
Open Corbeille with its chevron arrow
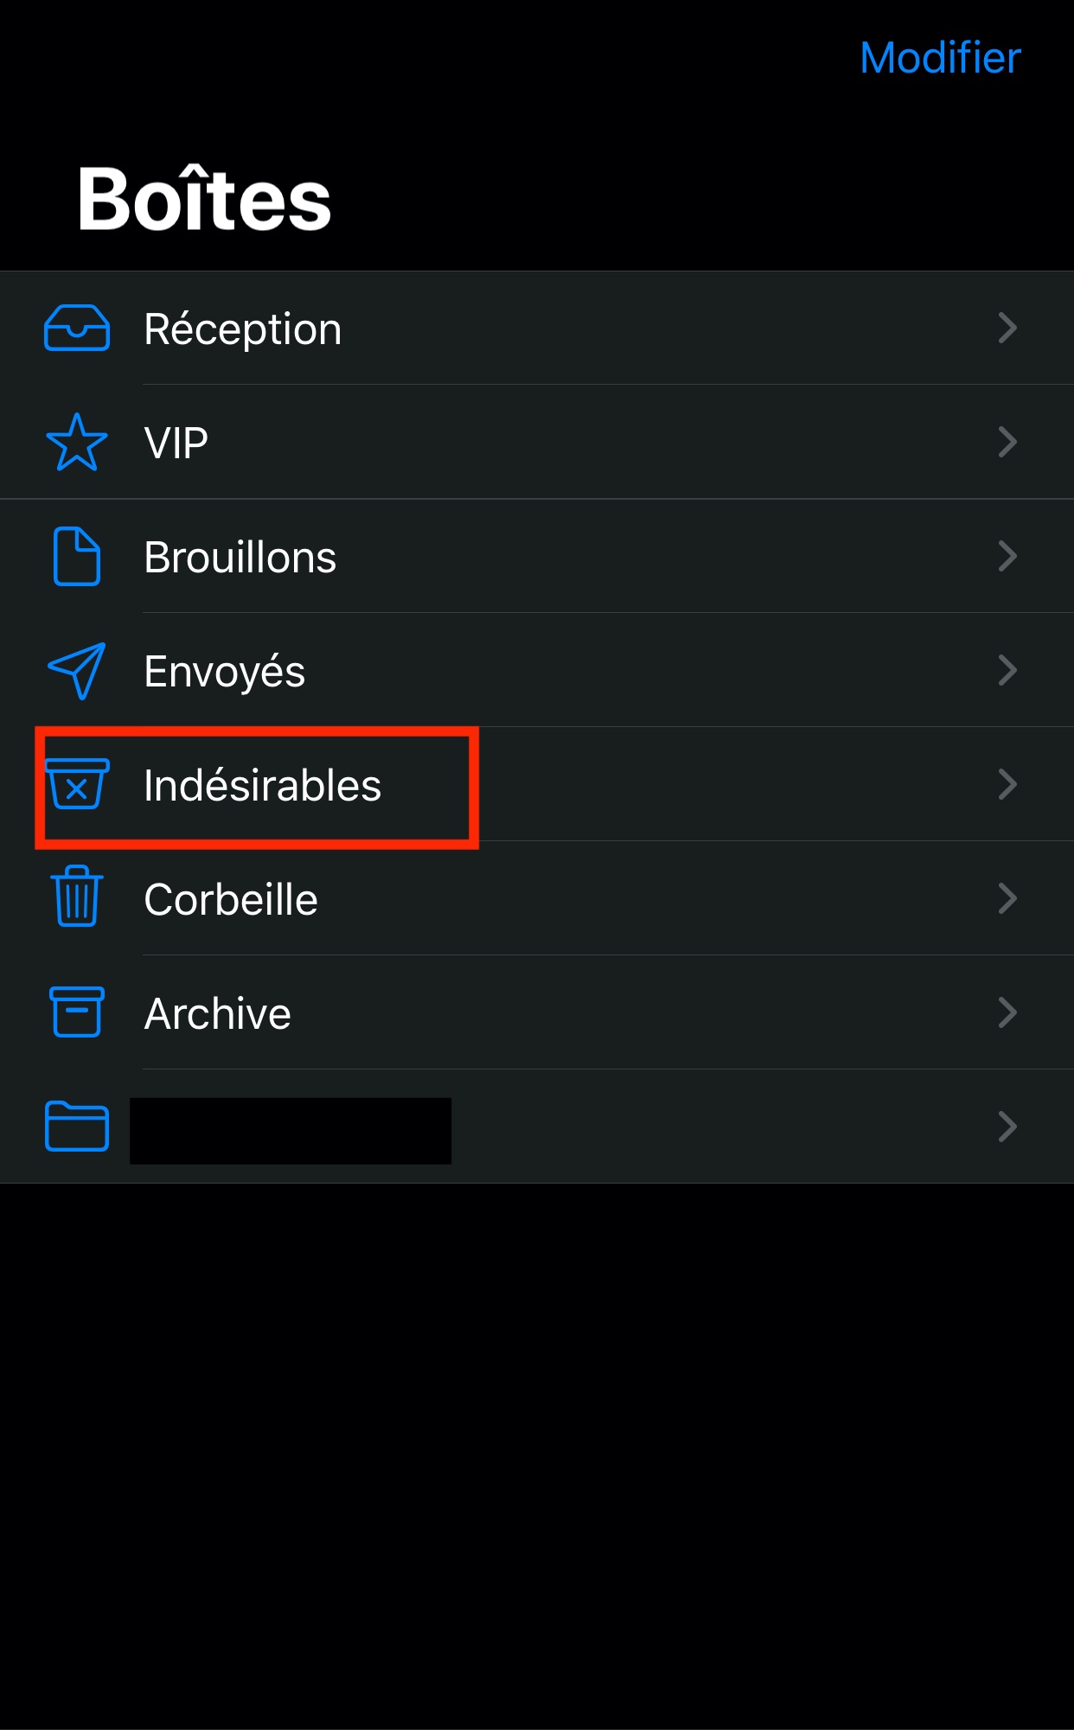pyautogui.click(x=1007, y=898)
